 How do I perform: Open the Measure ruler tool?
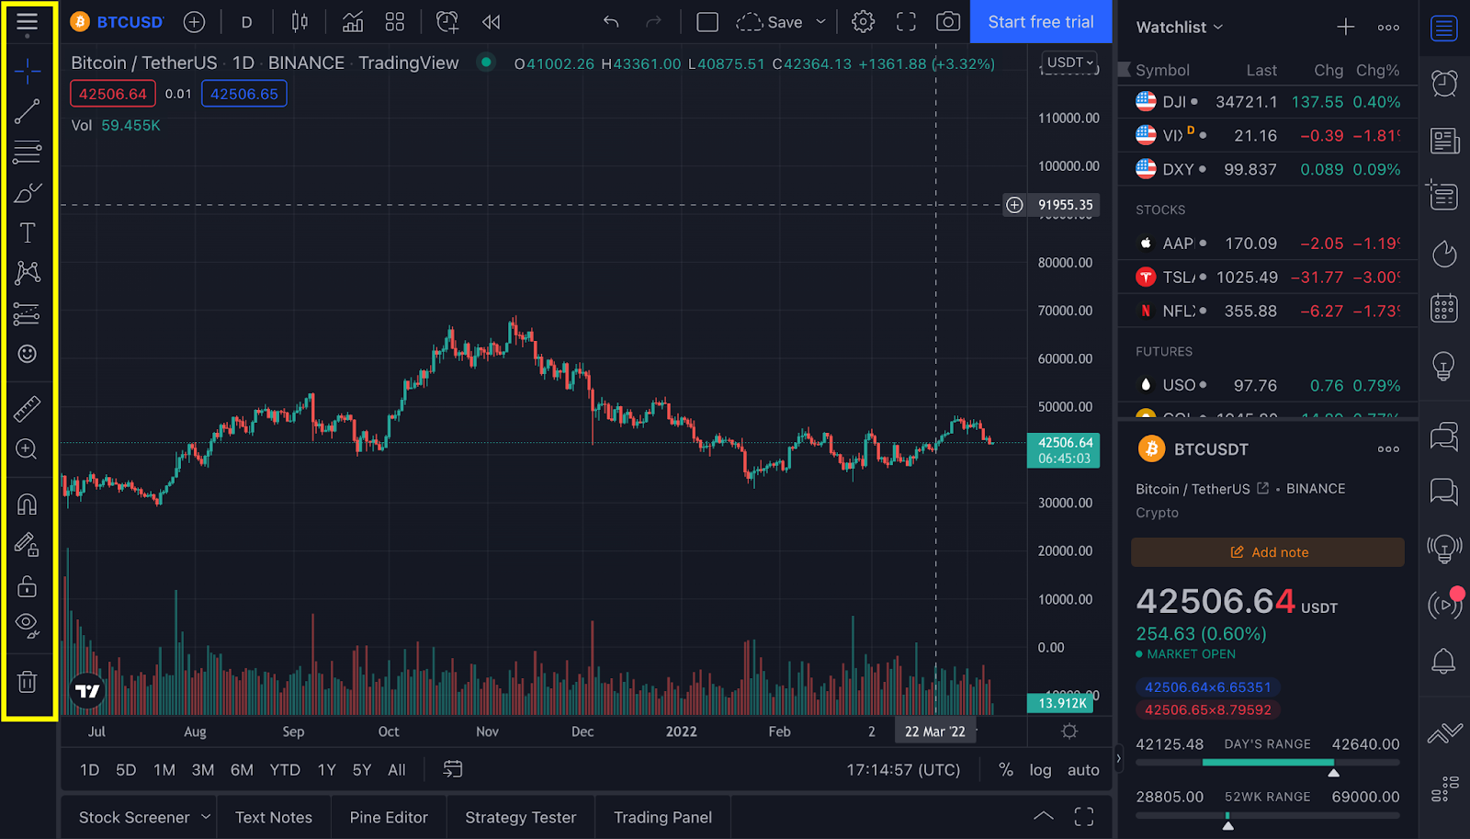(28, 408)
